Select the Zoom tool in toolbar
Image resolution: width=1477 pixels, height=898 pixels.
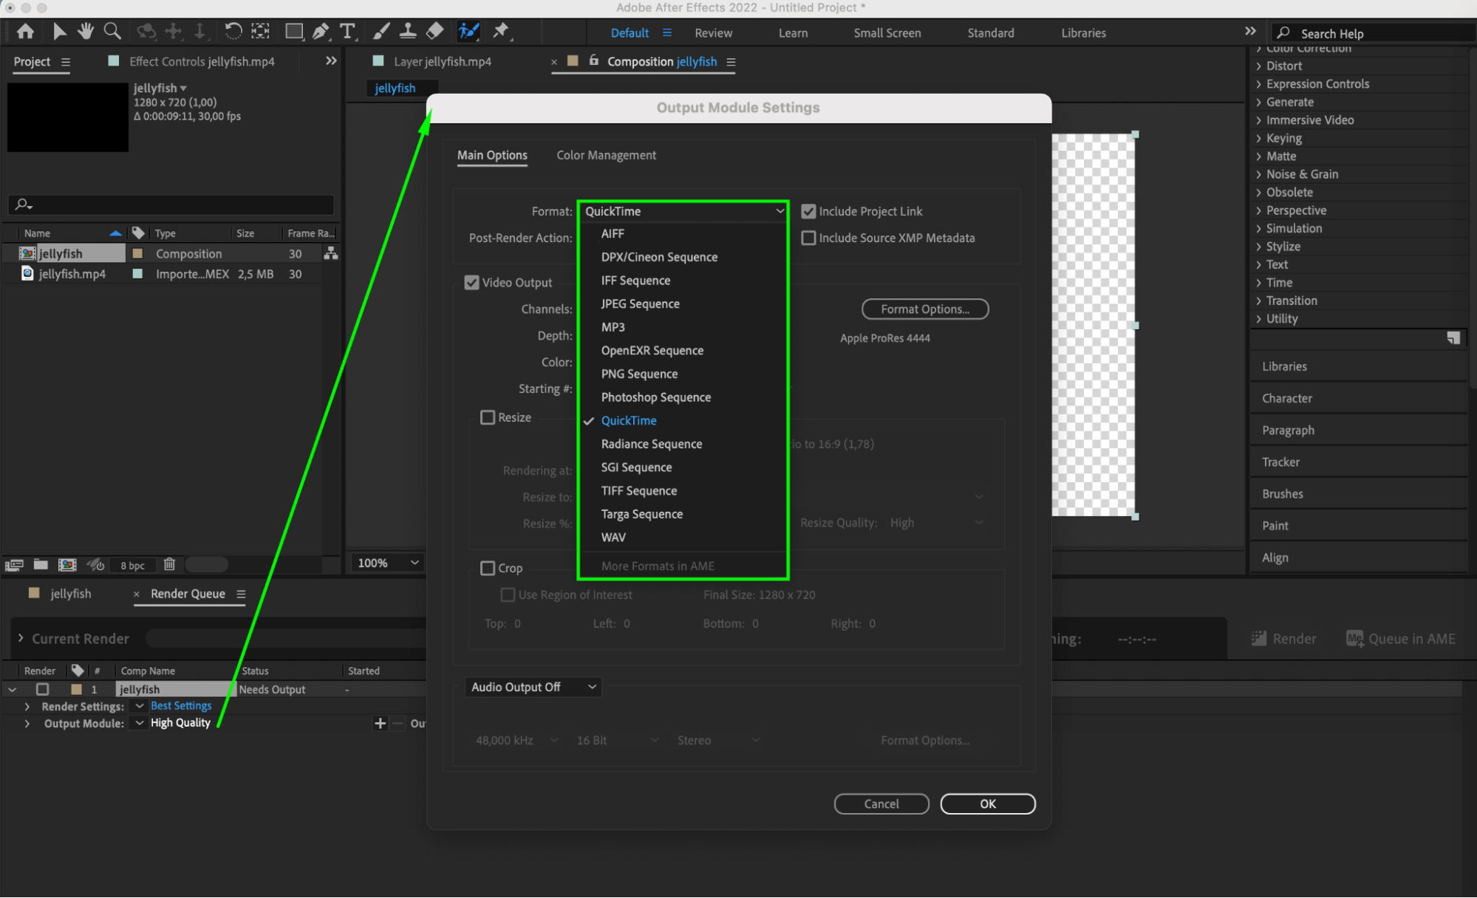112,31
